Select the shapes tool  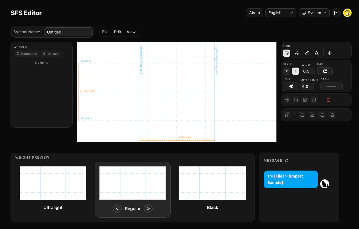[x=317, y=53]
